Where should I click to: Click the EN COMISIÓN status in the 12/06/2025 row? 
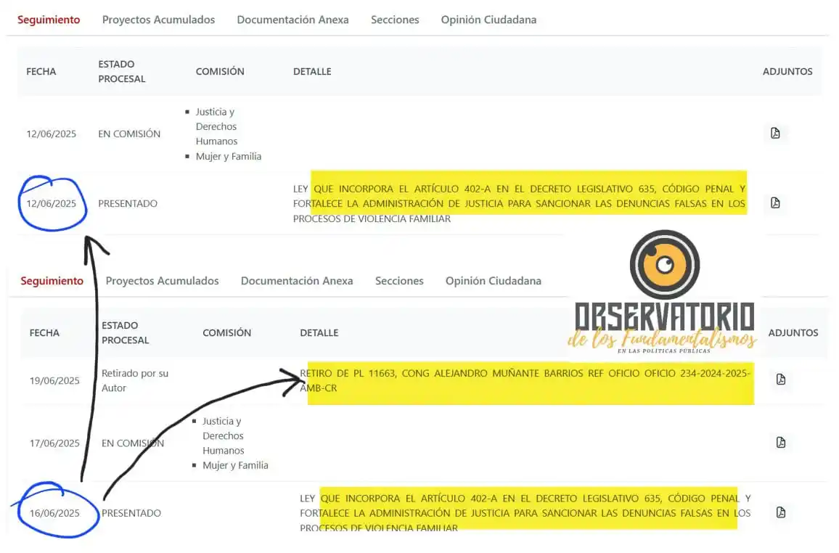pos(129,134)
